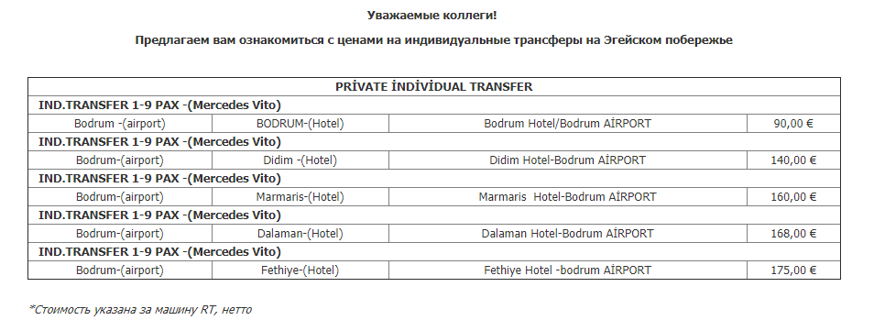Click the footnote about стоимость за машину RT
The image size is (874, 331).
click(140, 309)
